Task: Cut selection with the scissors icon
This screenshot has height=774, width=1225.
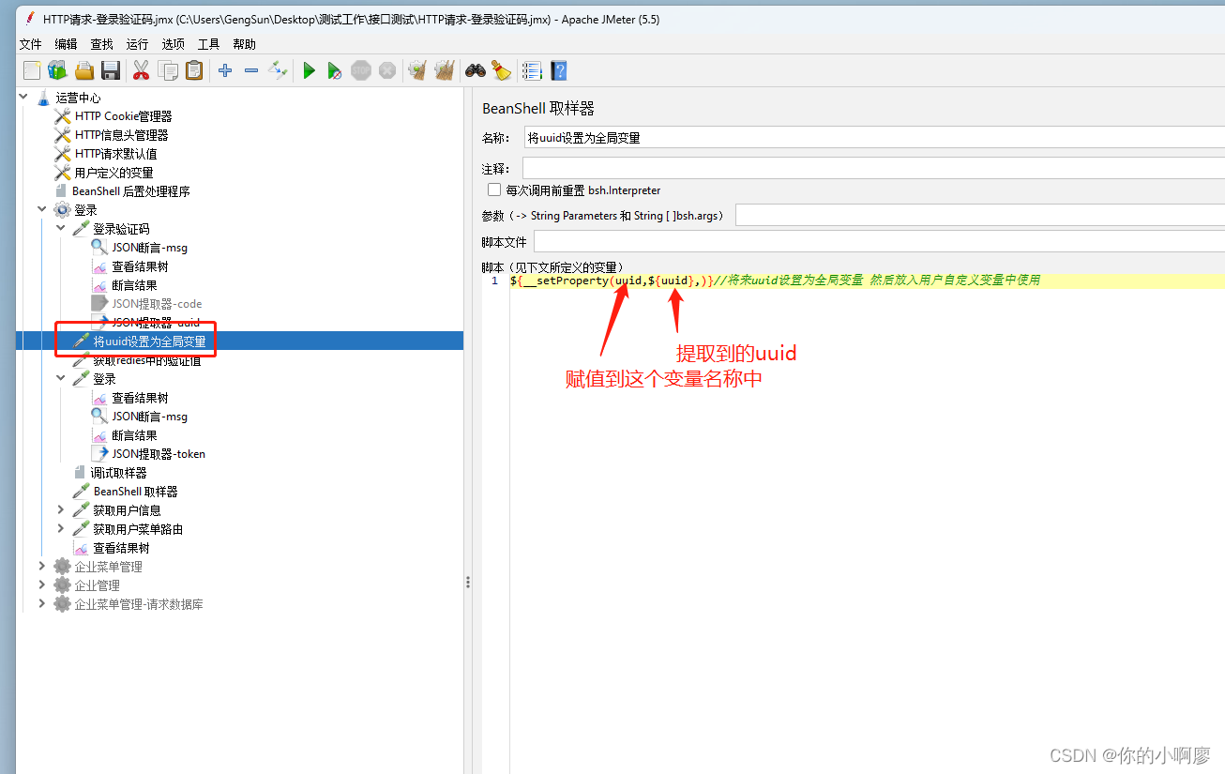Action: (142, 70)
